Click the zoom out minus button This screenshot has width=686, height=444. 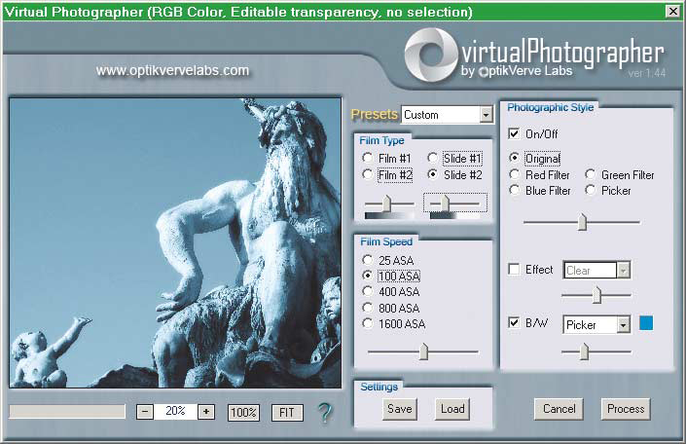(x=145, y=412)
